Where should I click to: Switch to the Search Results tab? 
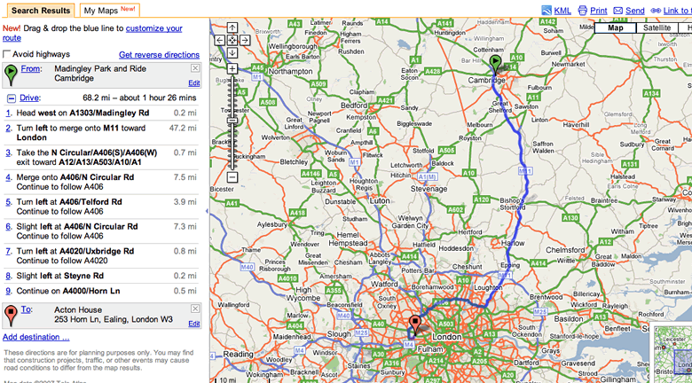pos(41,11)
